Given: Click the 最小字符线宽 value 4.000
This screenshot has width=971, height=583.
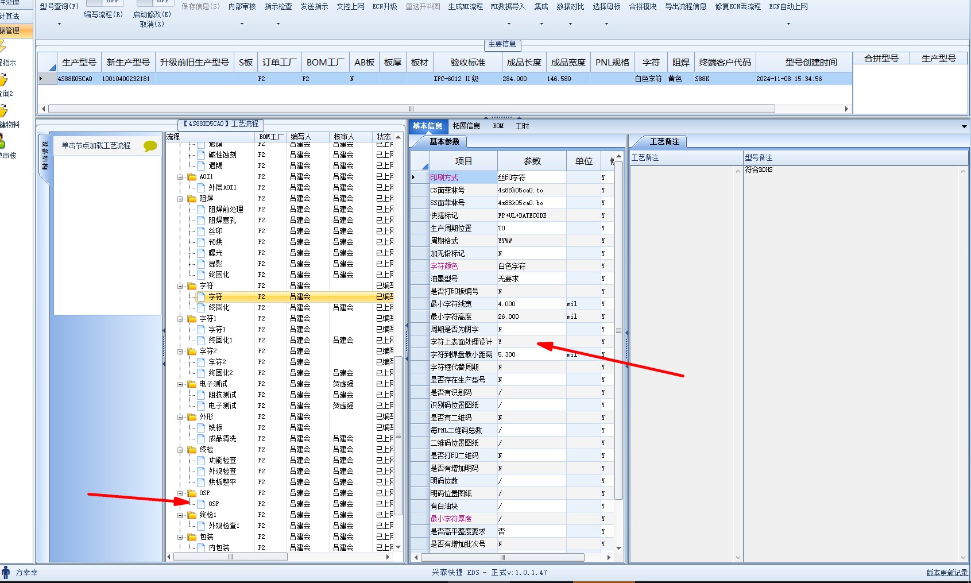Looking at the screenshot, I should 532,304.
